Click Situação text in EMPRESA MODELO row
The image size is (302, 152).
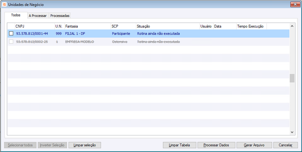pyautogui.click(x=159, y=42)
